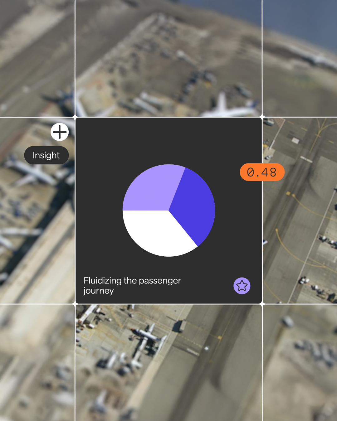Open the blurred bottom-left corner tile
The width and height of the screenshot is (337, 421).
[x=37, y=363]
